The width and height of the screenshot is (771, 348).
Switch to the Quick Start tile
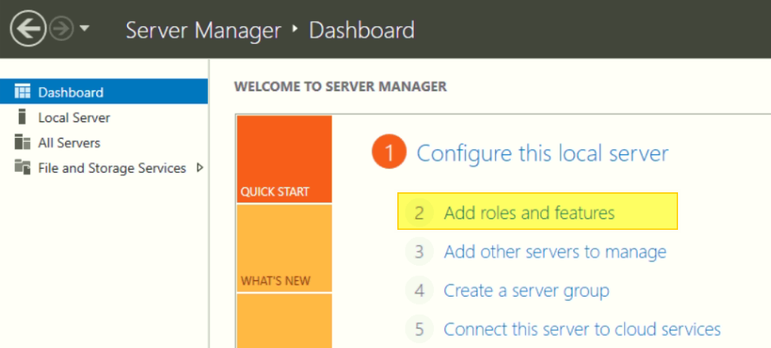[284, 159]
